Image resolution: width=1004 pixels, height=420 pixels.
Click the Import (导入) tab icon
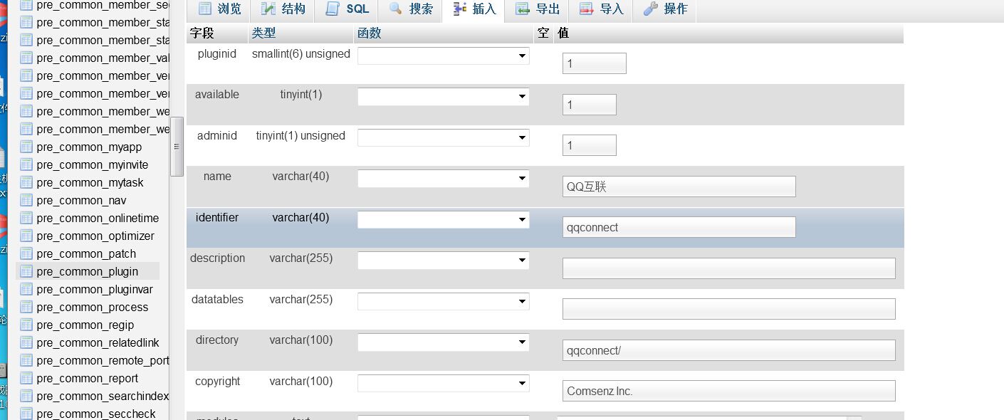[x=587, y=9]
